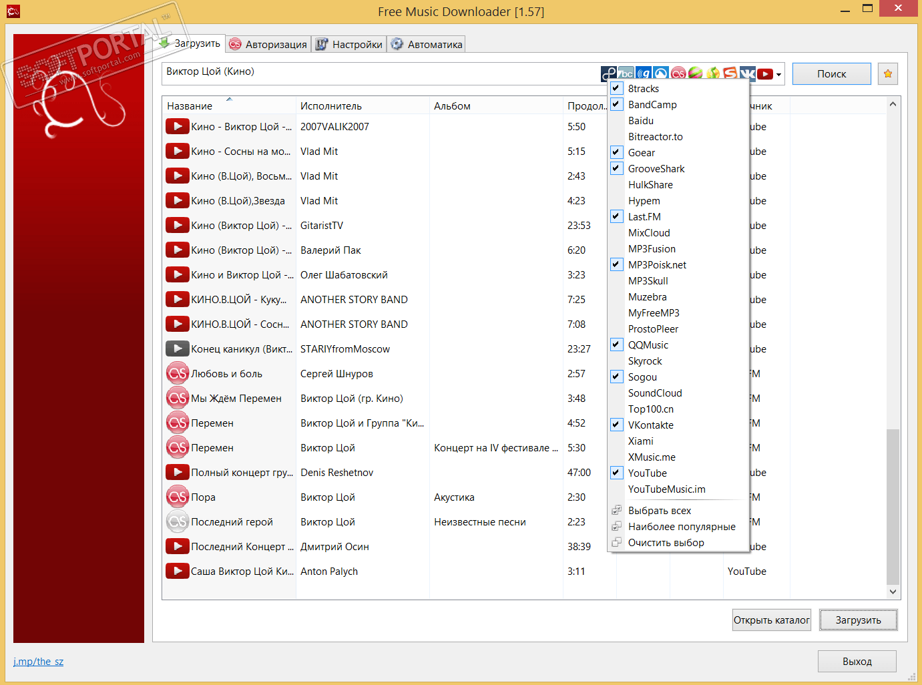Screen dimensions: 922x685
Task: Click the Поиск search button
Action: tap(832, 73)
